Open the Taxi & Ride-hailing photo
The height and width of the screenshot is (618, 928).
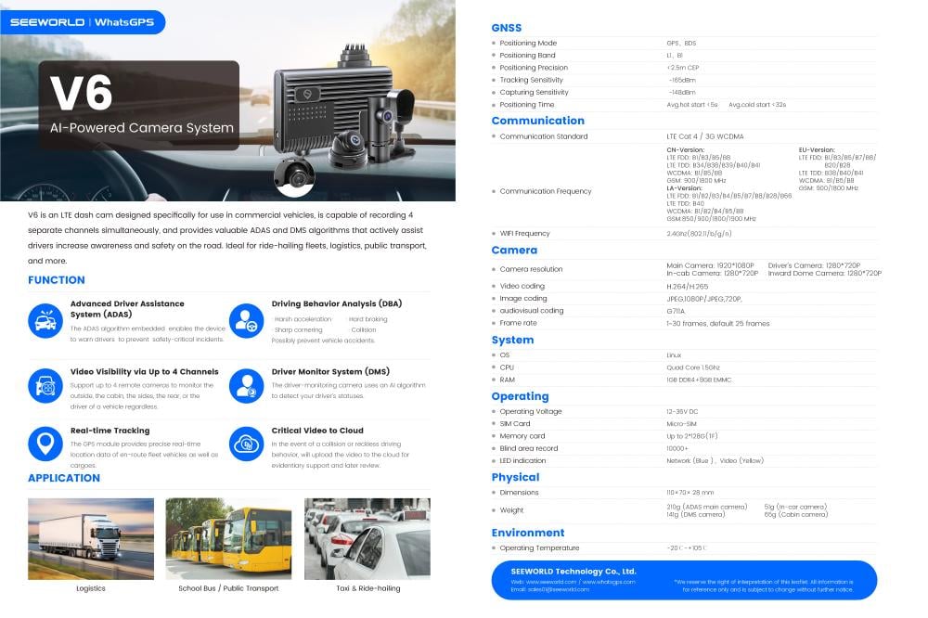[367, 539]
